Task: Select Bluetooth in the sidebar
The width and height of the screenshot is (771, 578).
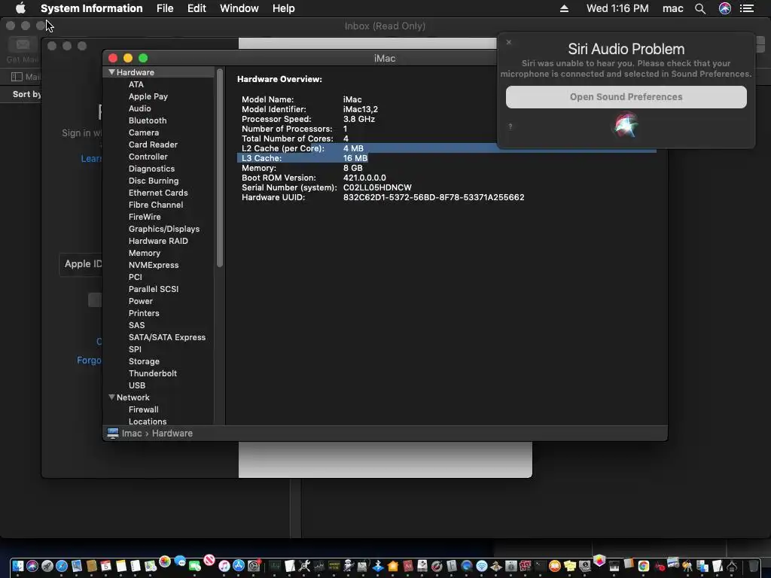Action: click(148, 120)
